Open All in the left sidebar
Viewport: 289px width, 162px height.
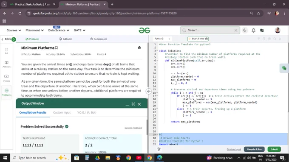(6, 51)
